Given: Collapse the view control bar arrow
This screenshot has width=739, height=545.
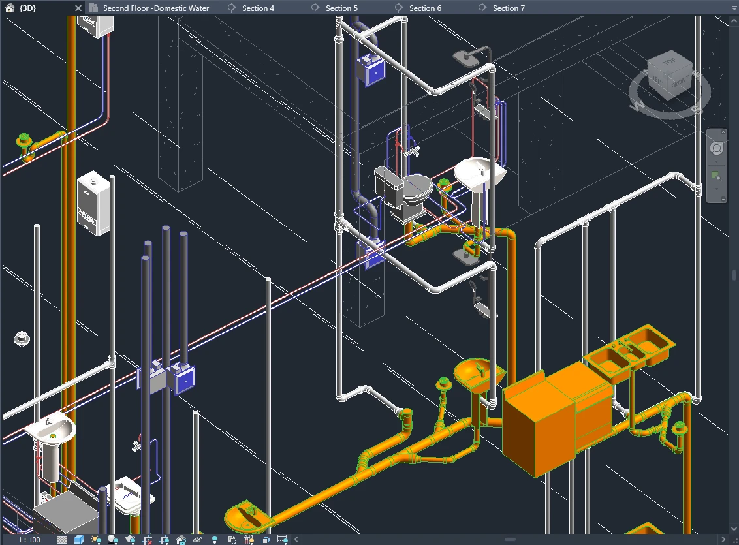Looking at the screenshot, I should [x=296, y=540].
